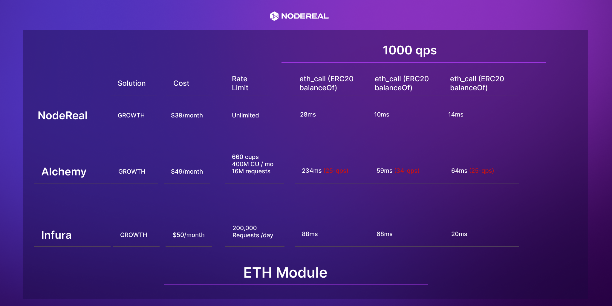The width and height of the screenshot is (612, 306).
Task: Click Infura's 20ms latency value
Action: pos(459,234)
